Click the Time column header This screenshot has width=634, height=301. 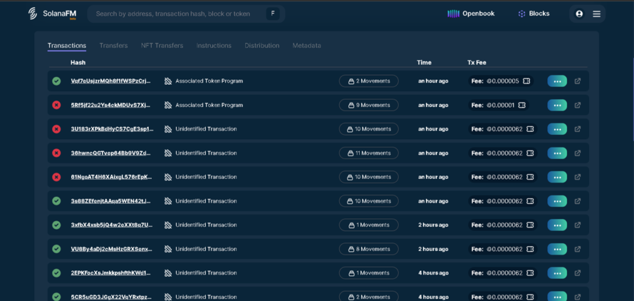pyautogui.click(x=424, y=63)
